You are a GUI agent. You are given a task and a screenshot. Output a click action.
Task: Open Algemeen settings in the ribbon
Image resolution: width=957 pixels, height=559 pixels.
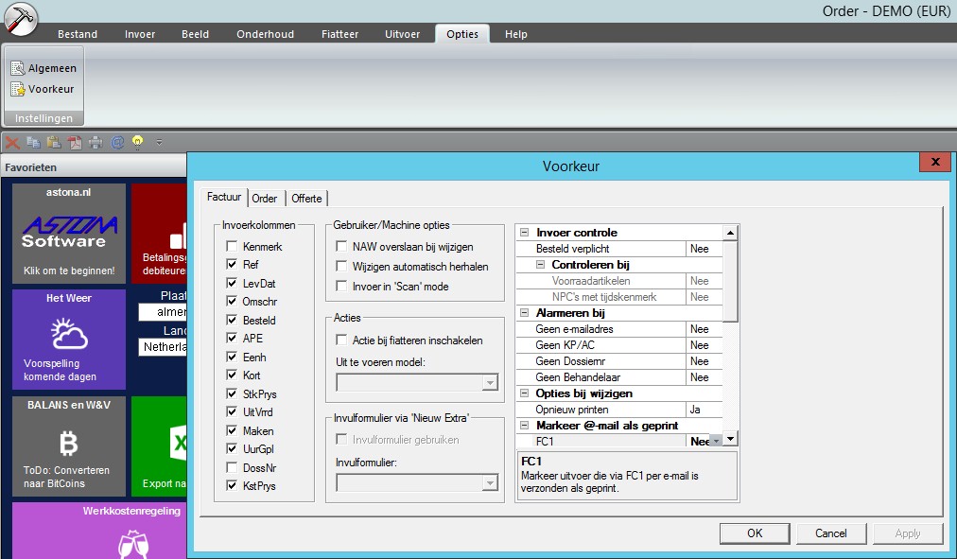pos(43,68)
